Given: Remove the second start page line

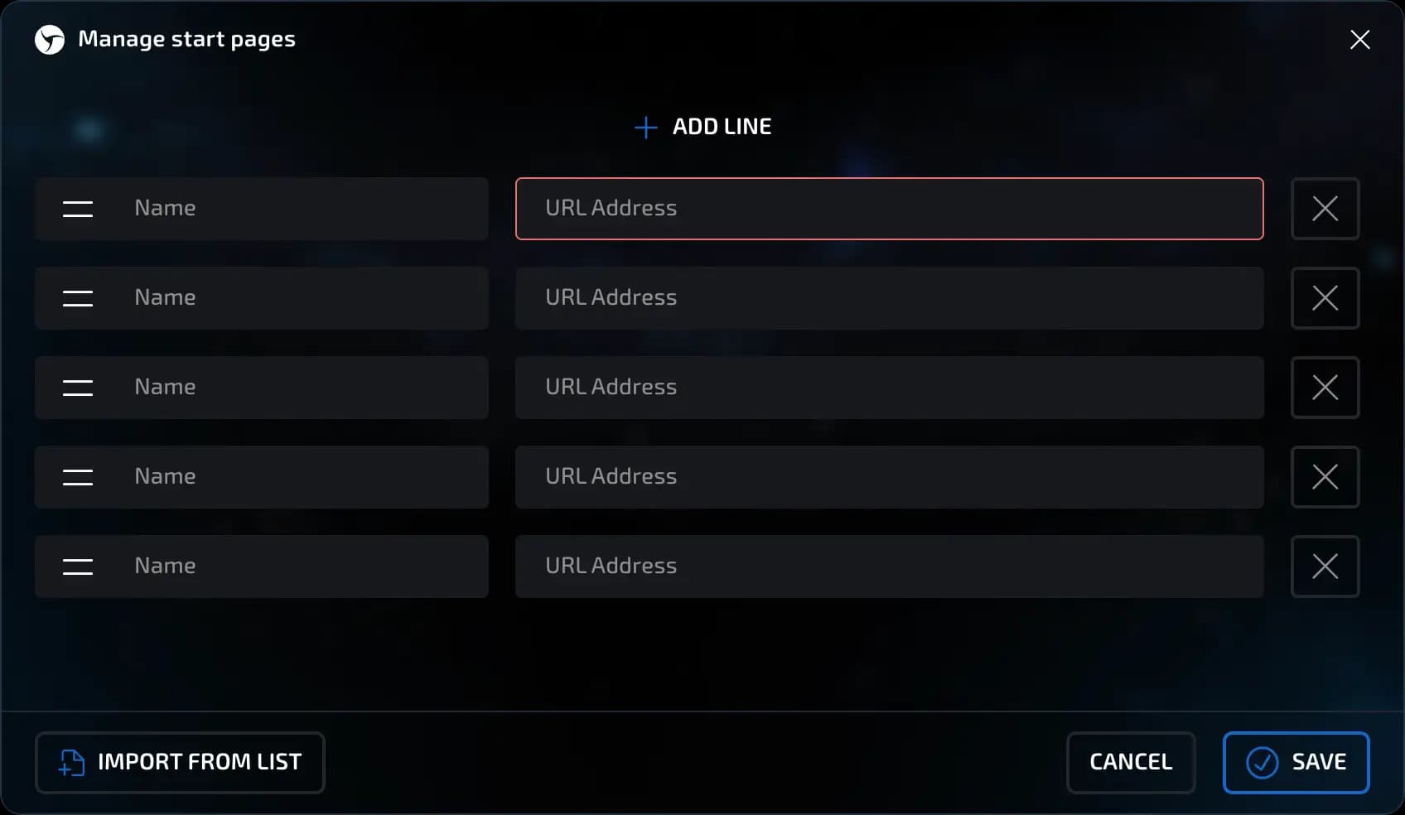Looking at the screenshot, I should [x=1325, y=298].
